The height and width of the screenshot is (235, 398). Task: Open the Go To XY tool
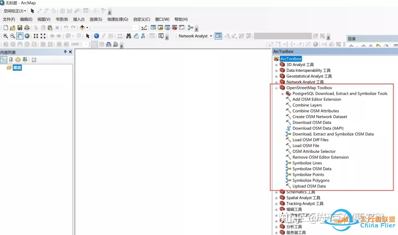[x=143, y=36]
